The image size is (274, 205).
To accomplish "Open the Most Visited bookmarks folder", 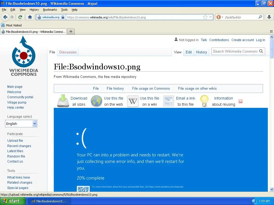I will tap(12, 25).
